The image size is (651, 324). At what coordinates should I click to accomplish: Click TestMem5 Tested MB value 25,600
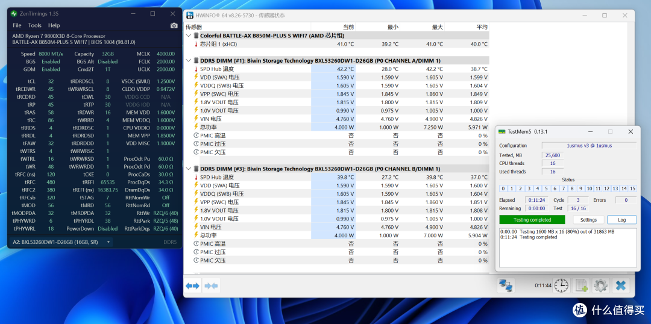(553, 155)
